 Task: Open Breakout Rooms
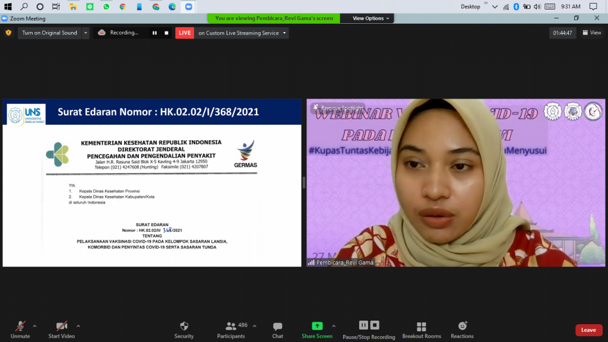422,330
